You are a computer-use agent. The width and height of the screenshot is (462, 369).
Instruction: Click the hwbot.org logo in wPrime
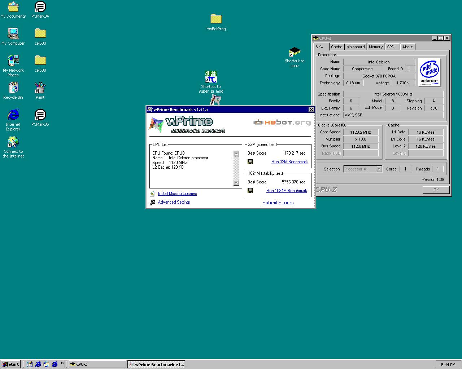point(282,123)
